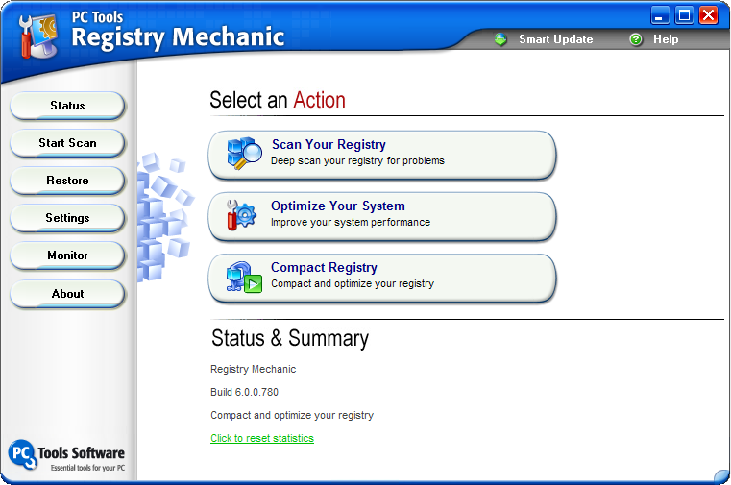The image size is (731, 485).
Task: Launch the 'Optimize Your System' action title
Action: (x=337, y=206)
